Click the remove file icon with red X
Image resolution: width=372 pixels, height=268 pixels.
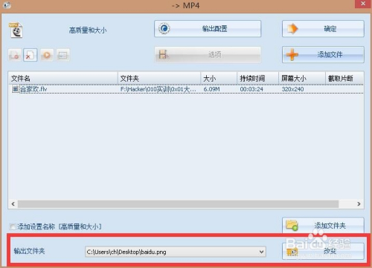[x=30, y=55]
